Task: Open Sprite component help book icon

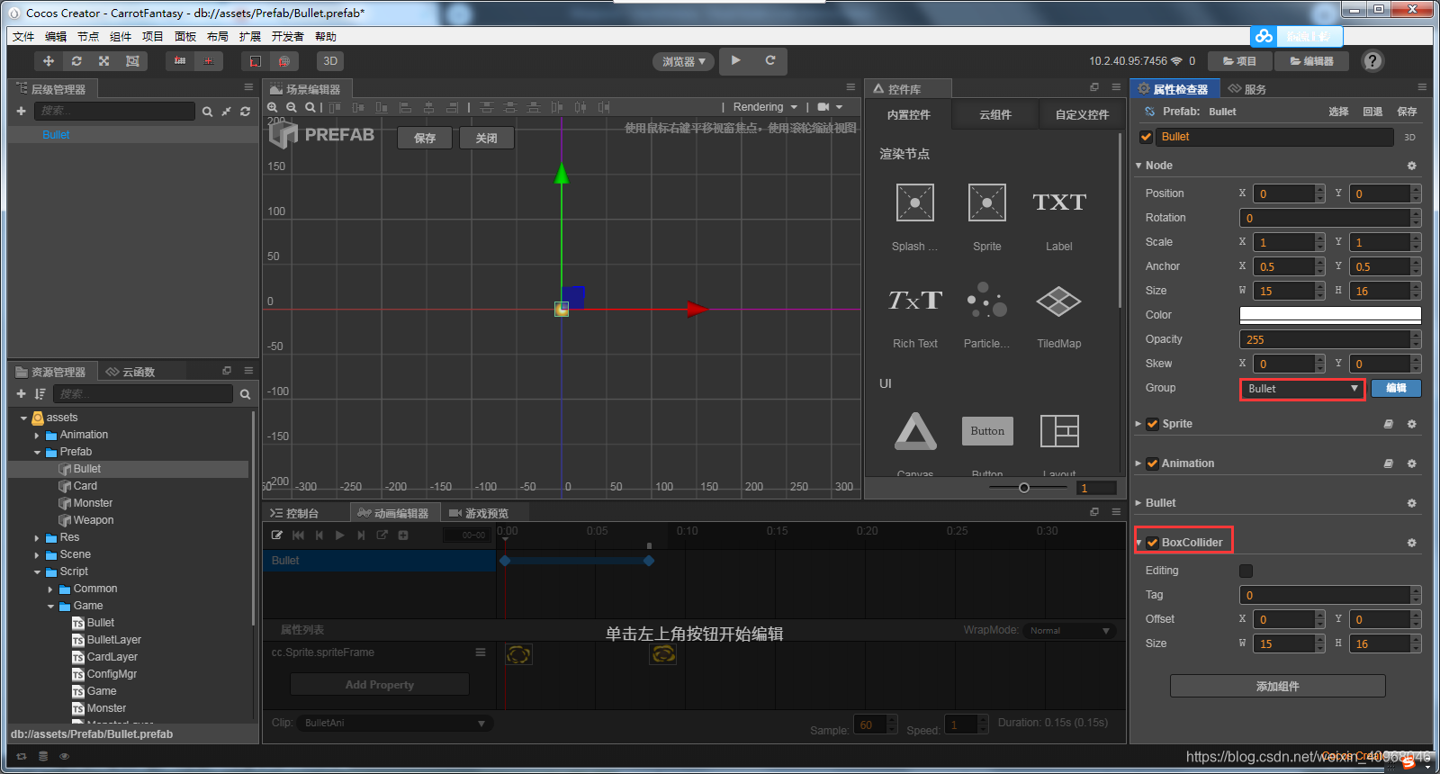Action: [1388, 424]
